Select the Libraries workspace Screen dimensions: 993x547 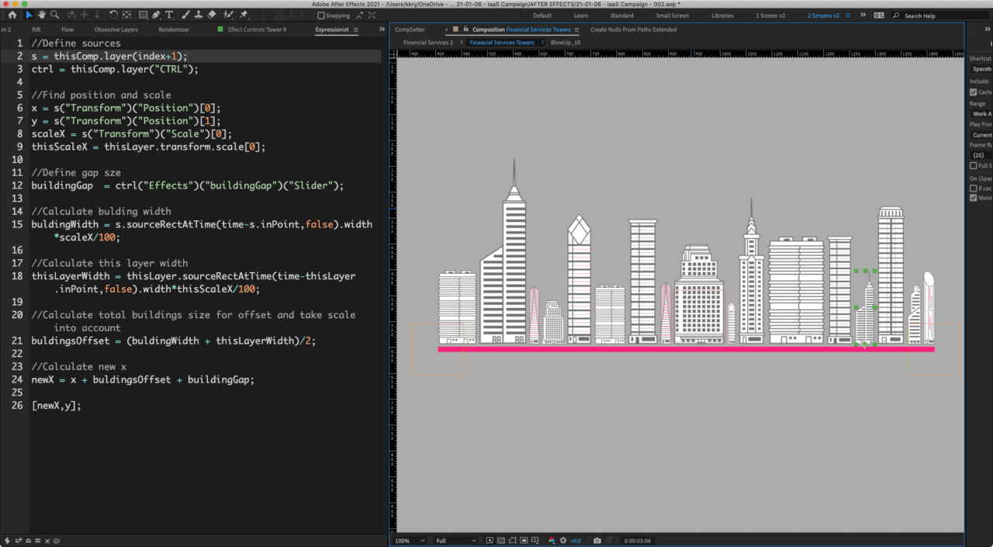pos(722,16)
